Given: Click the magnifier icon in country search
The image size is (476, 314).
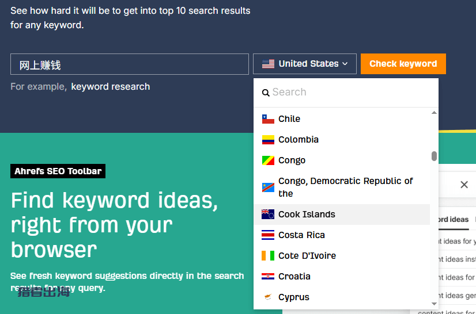Looking at the screenshot, I should tap(266, 93).
